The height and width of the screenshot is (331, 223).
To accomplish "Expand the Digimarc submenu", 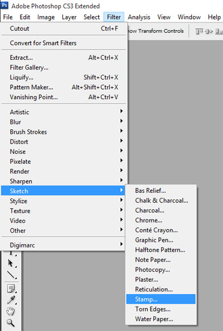I will click(x=64, y=245).
